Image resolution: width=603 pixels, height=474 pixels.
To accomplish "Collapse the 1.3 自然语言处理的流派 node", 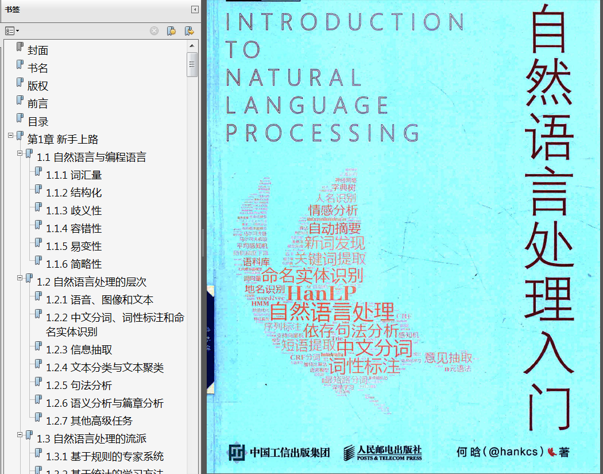I will (x=20, y=434).
